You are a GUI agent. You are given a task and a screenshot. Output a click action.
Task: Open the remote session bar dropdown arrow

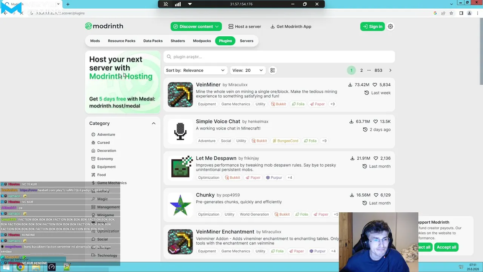click(190, 4)
